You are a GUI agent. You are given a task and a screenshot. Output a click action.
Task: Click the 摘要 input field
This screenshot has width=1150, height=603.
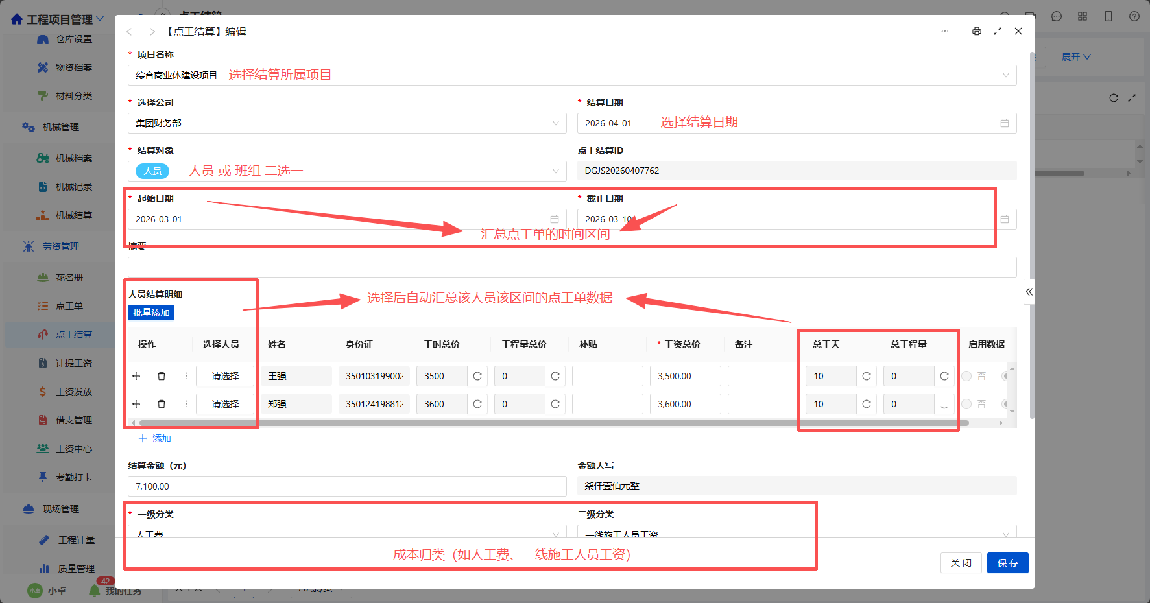(x=572, y=267)
